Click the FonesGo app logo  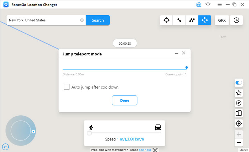click(x=6, y=4)
